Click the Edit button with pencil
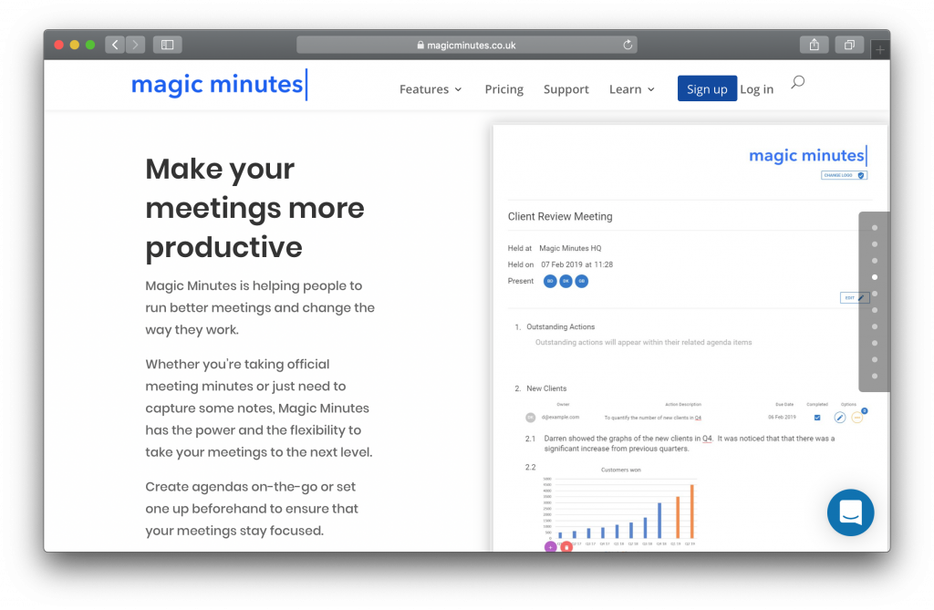Image resolution: width=934 pixels, height=610 pixels. coord(854,298)
